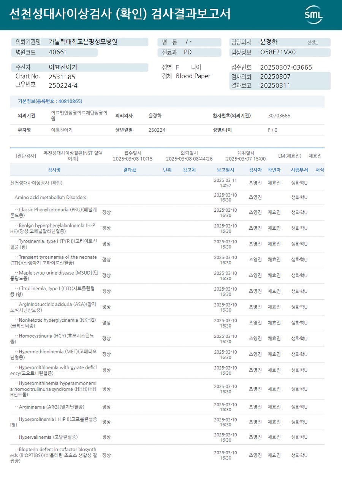This screenshot has width=342, height=484.
Task: Click '정상' result in the Hypervalinemia row
Action: 106,437
